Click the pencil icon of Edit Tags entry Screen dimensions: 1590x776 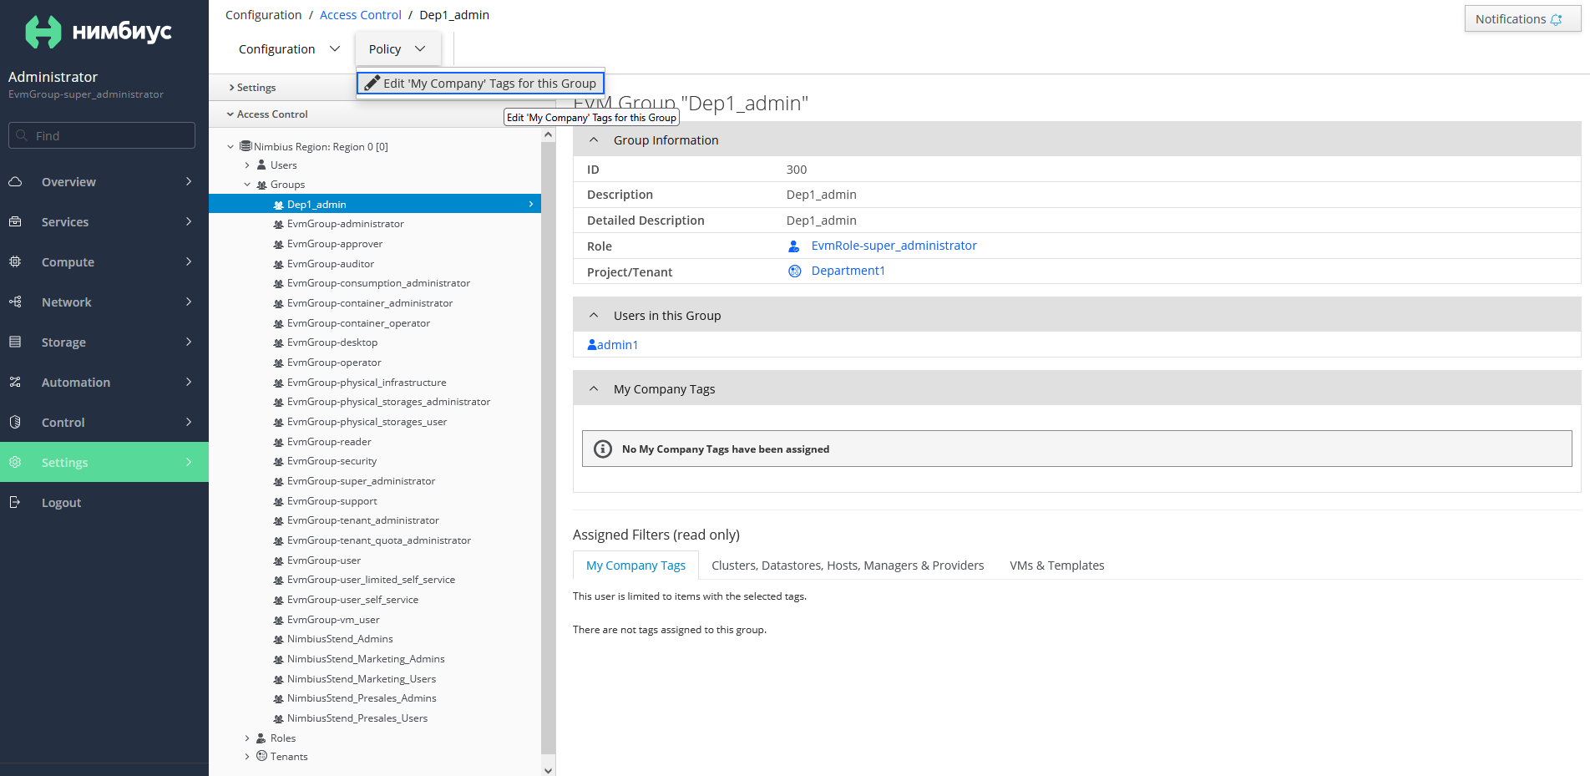372,83
